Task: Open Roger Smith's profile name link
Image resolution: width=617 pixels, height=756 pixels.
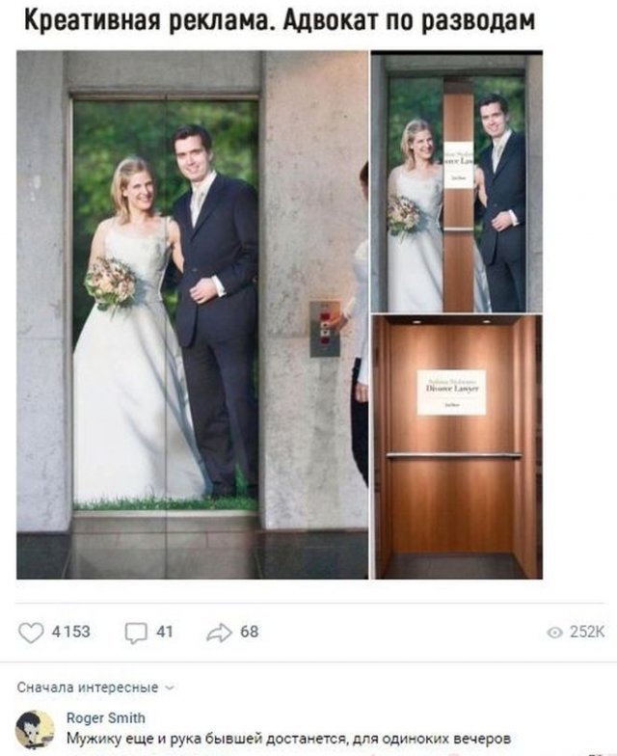Action: pos(106,717)
